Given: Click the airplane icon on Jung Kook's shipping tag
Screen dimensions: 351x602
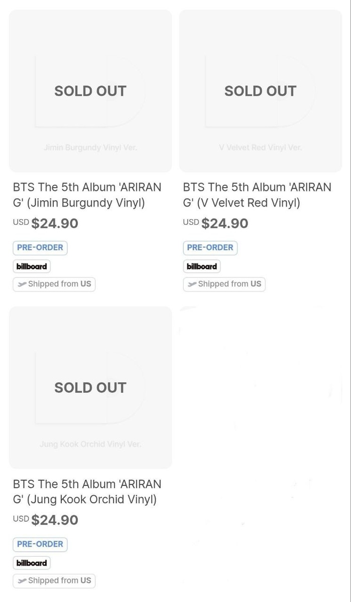Looking at the screenshot, I should [x=22, y=581].
